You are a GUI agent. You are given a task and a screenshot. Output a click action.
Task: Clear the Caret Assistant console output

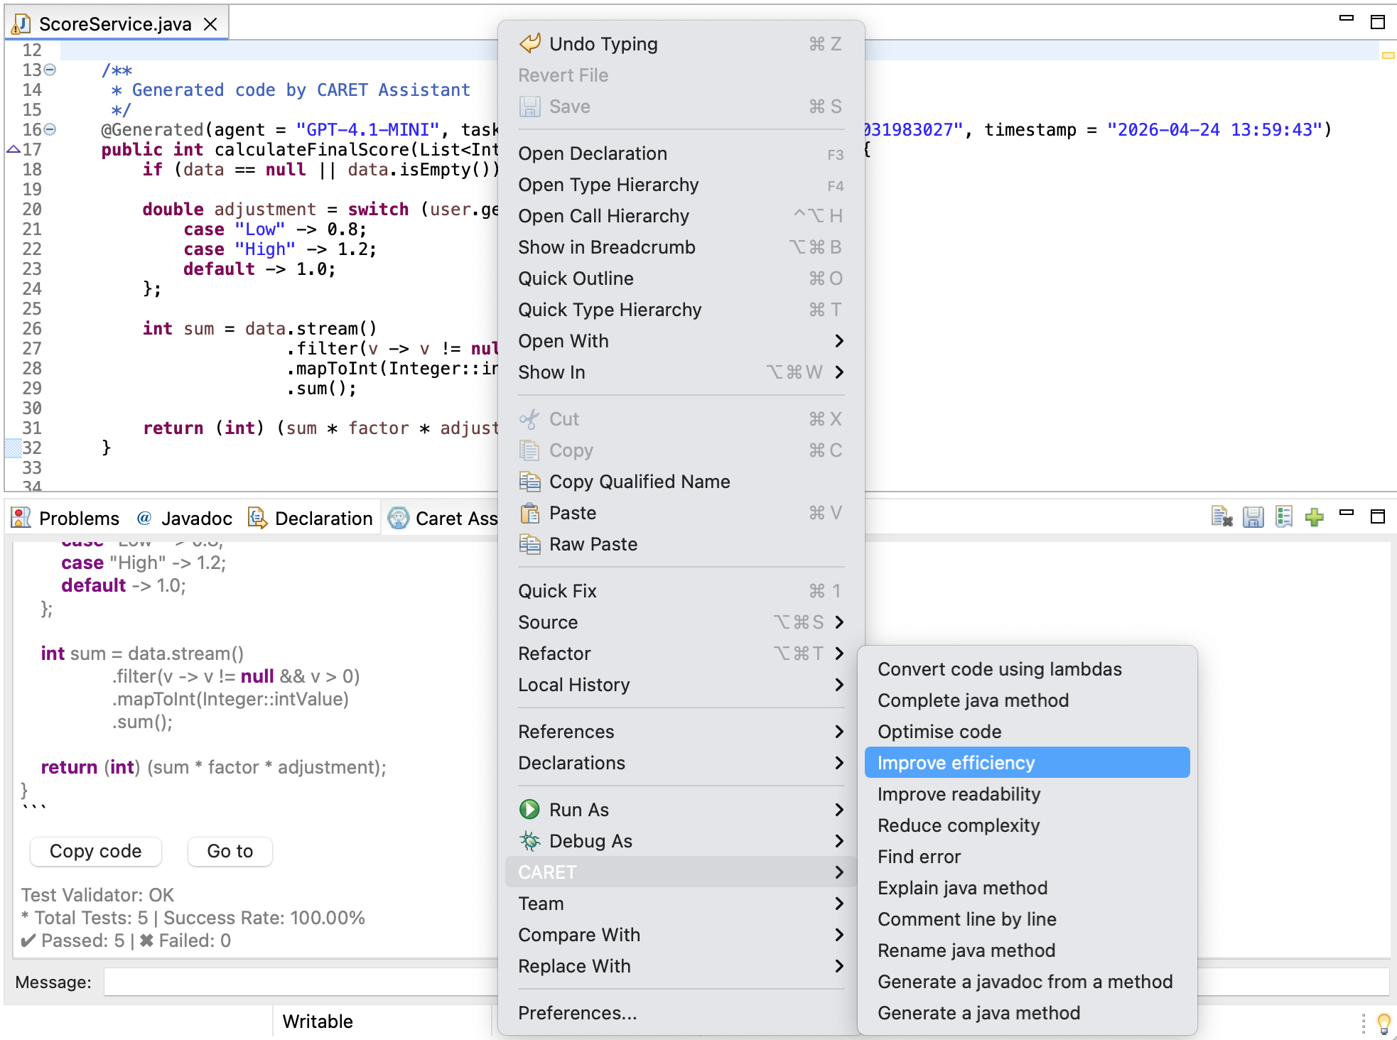(x=1224, y=518)
